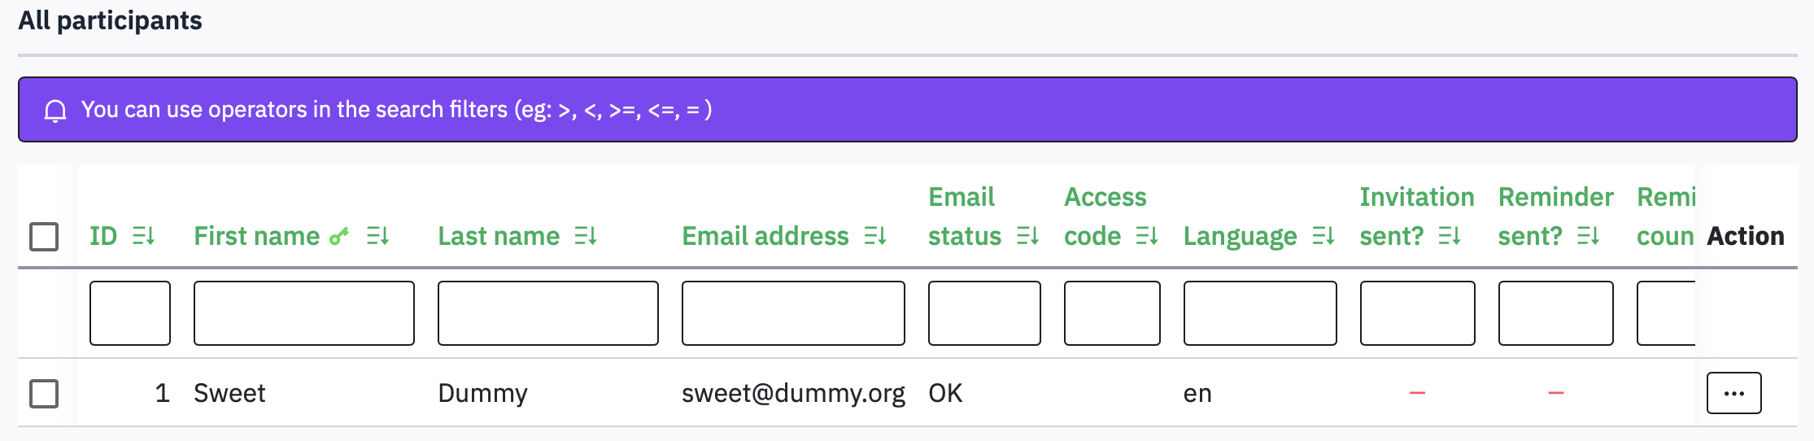Click the Reminder sent sort icon
1814x441 pixels.
(x=1588, y=236)
